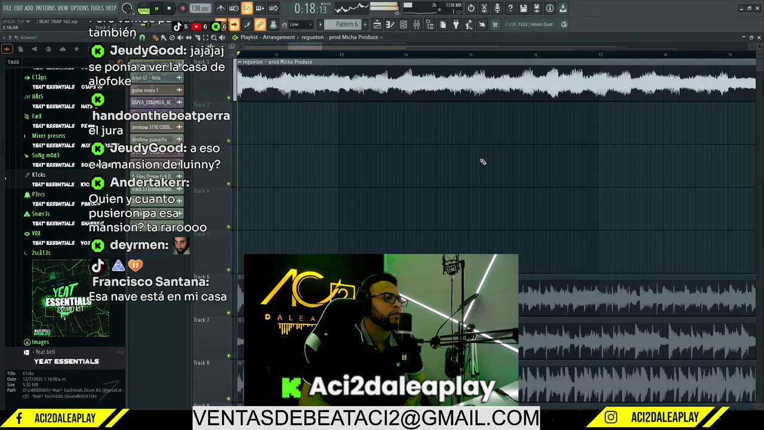764x430 pixels.
Task: Expand the Cl4ps folder in the browser
Action: coord(39,77)
